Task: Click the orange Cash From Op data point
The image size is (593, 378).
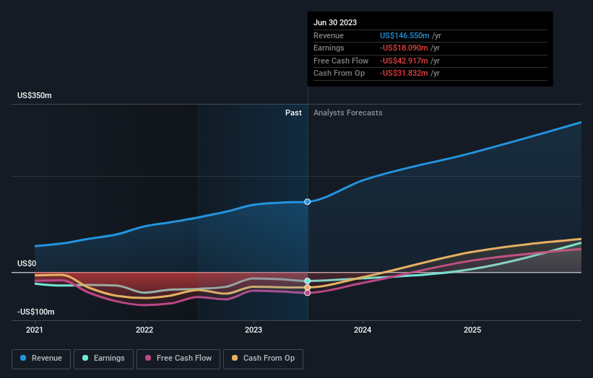Action: (308, 288)
